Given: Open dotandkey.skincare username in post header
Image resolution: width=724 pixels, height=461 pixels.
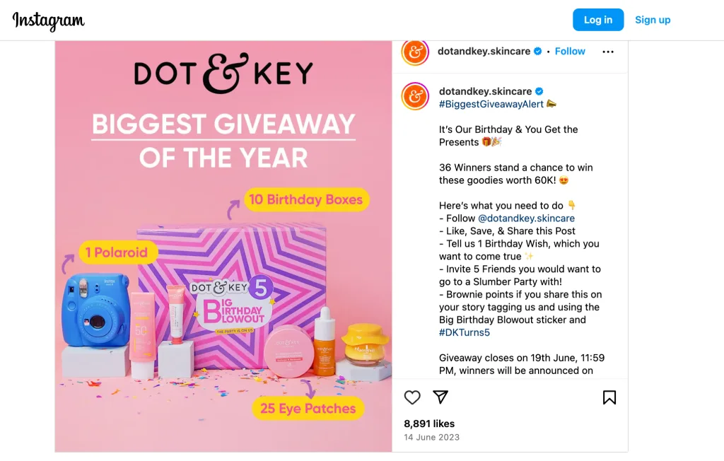Looking at the screenshot, I should pyautogui.click(x=484, y=52).
